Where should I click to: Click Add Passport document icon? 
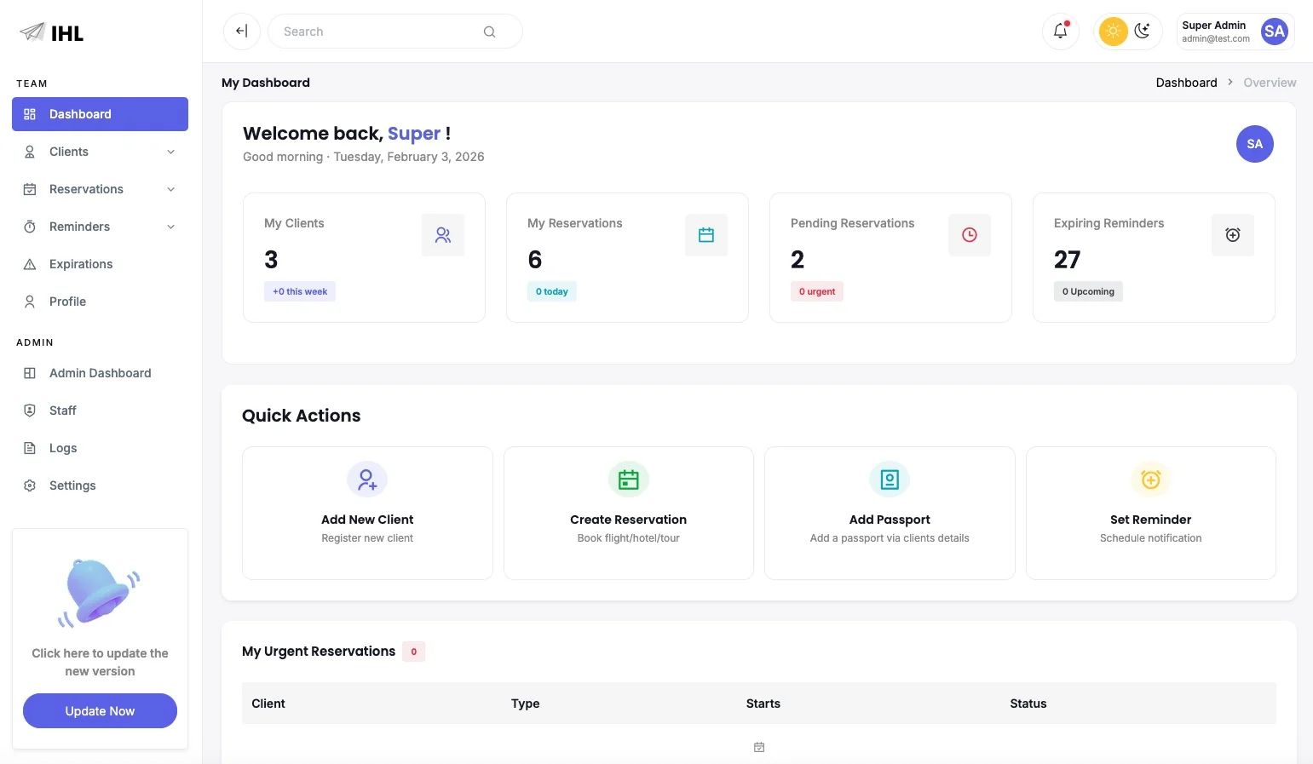[890, 480]
